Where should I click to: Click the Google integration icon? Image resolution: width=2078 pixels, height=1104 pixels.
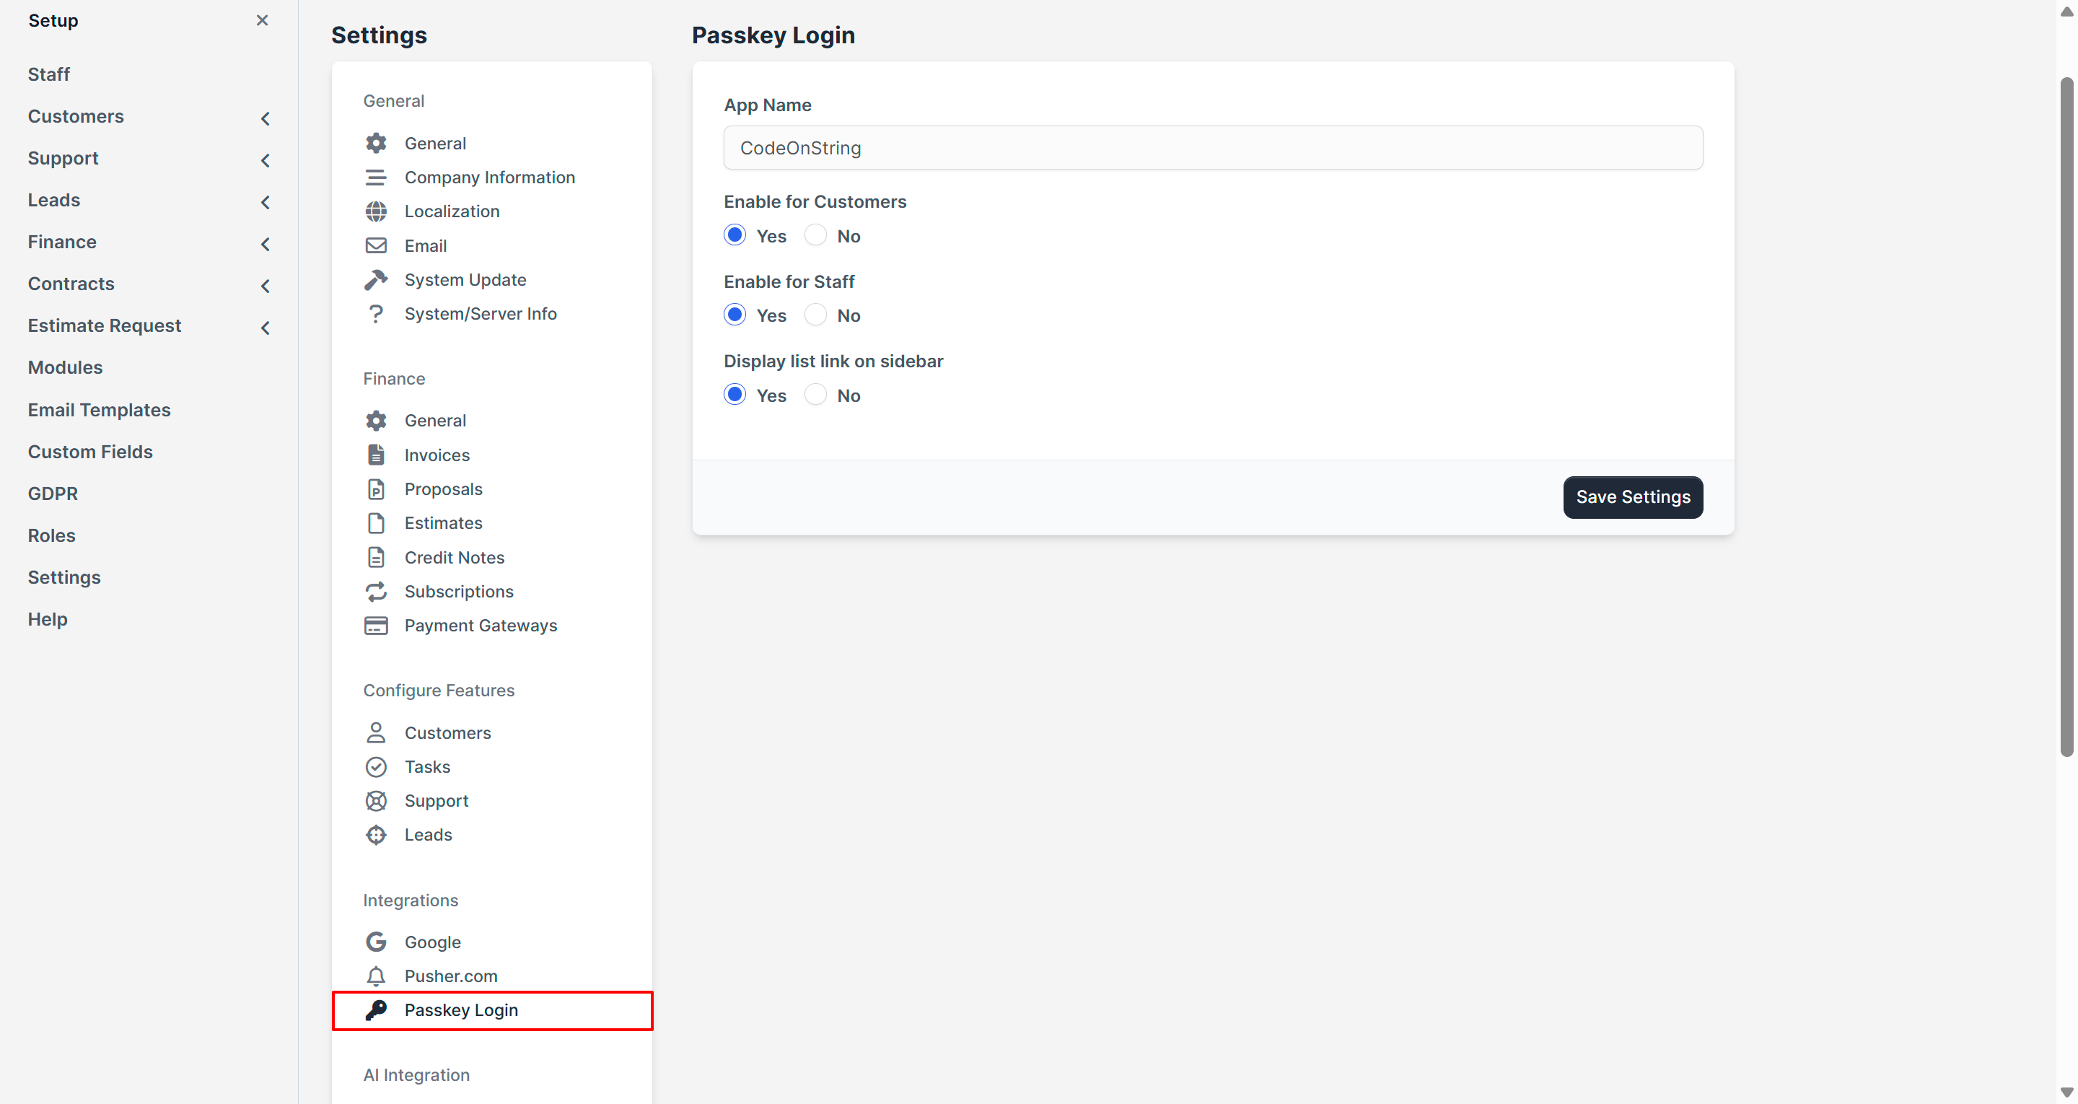click(376, 942)
